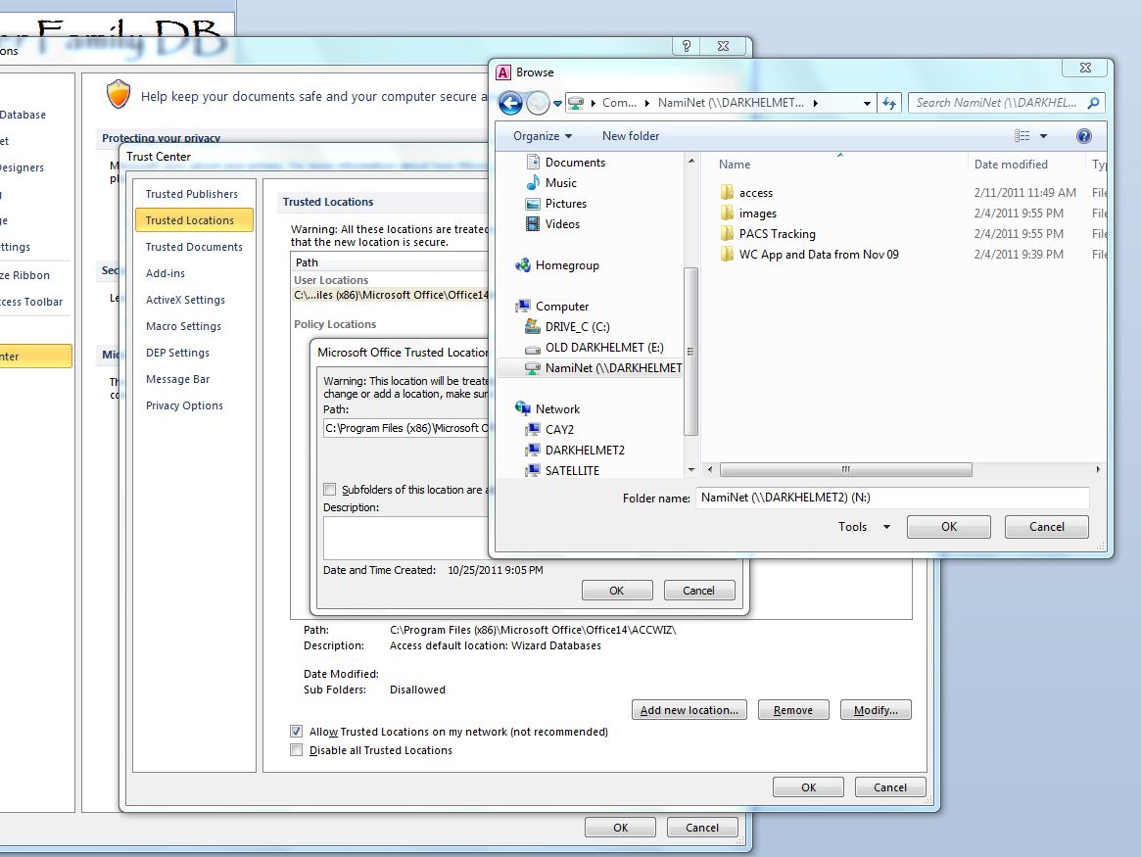The height and width of the screenshot is (857, 1141).
Task: Select Homegroup in navigation pane
Action: coord(557,265)
